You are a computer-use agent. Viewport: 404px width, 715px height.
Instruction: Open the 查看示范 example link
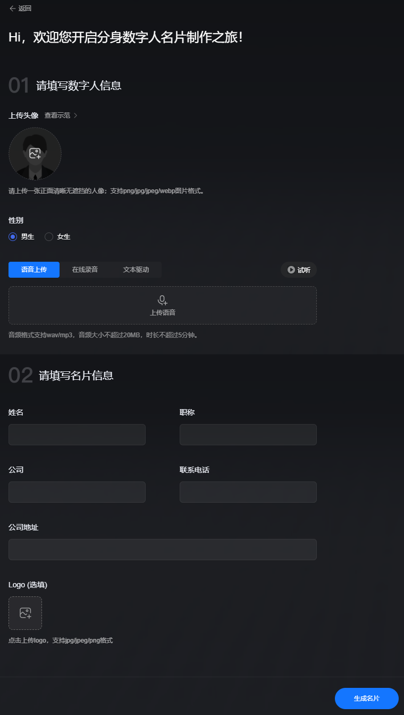point(57,115)
